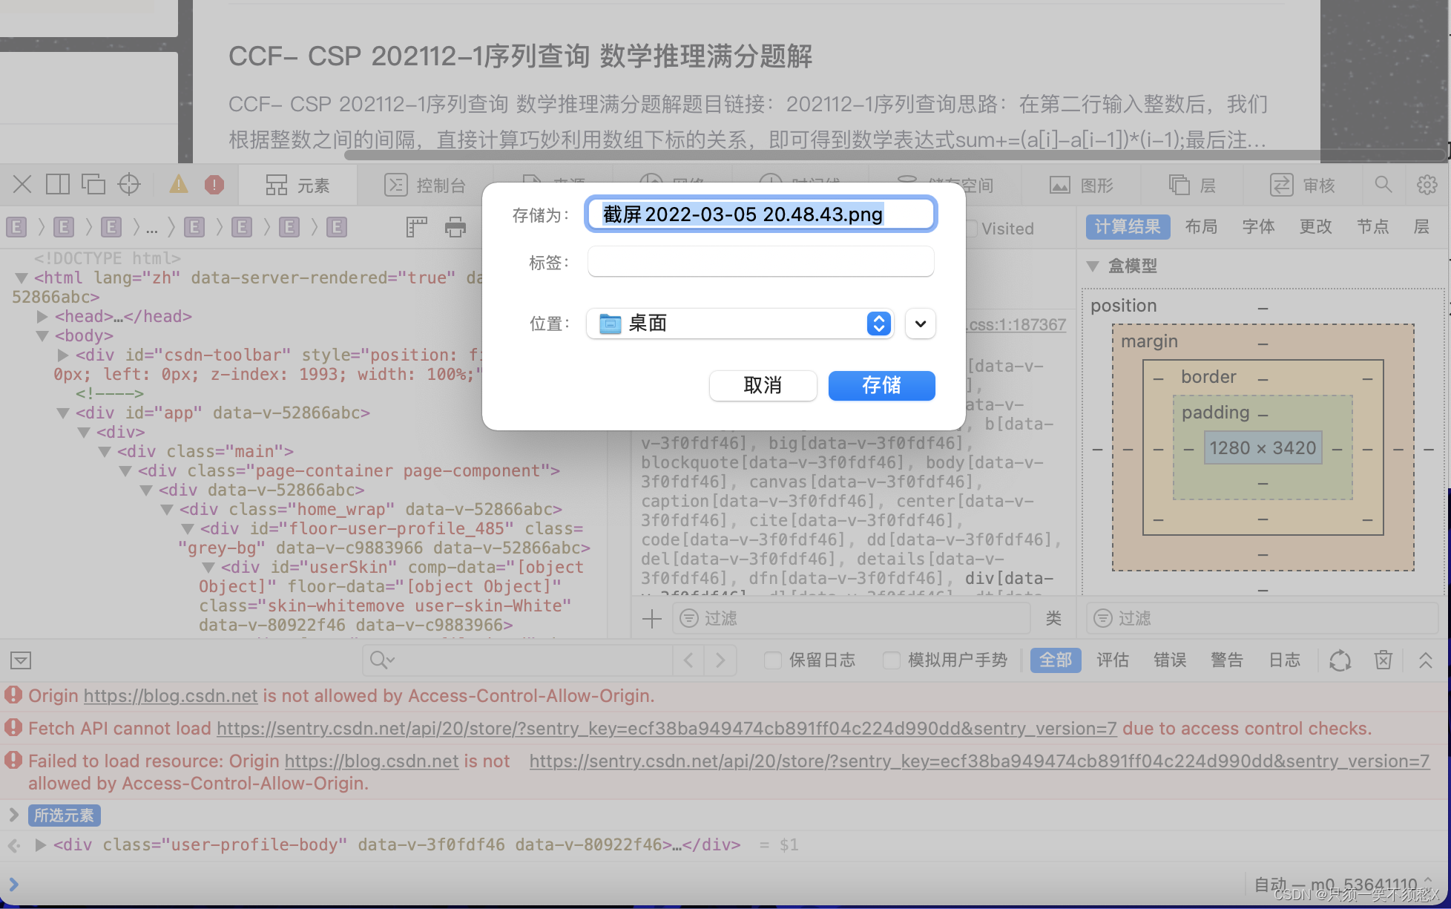
Task: Clear console with the trash icon
Action: click(1383, 660)
